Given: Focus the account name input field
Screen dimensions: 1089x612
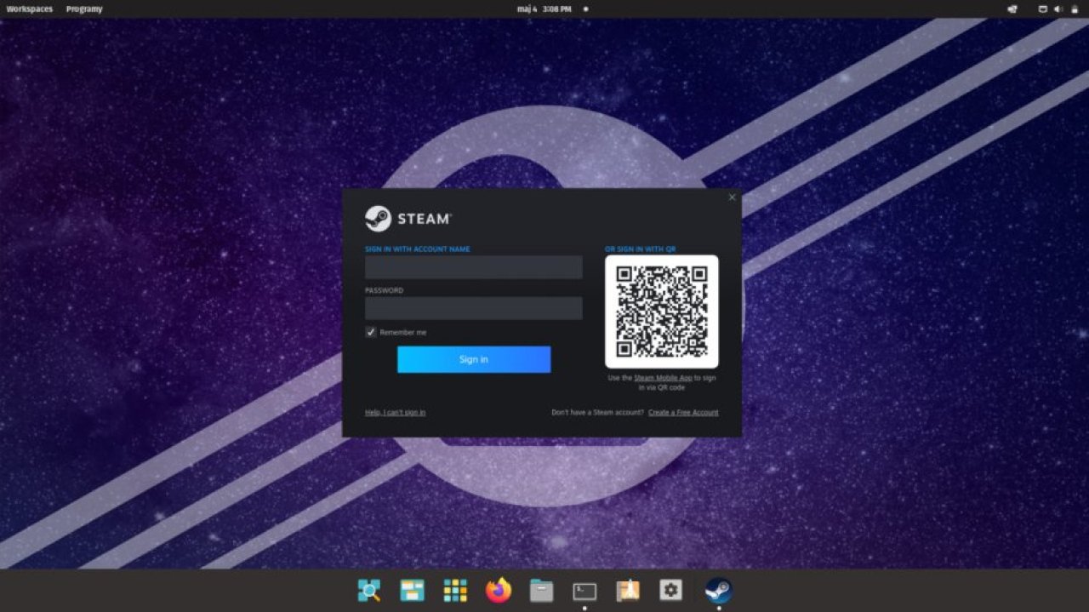Looking at the screenshot, I should 473,267.
